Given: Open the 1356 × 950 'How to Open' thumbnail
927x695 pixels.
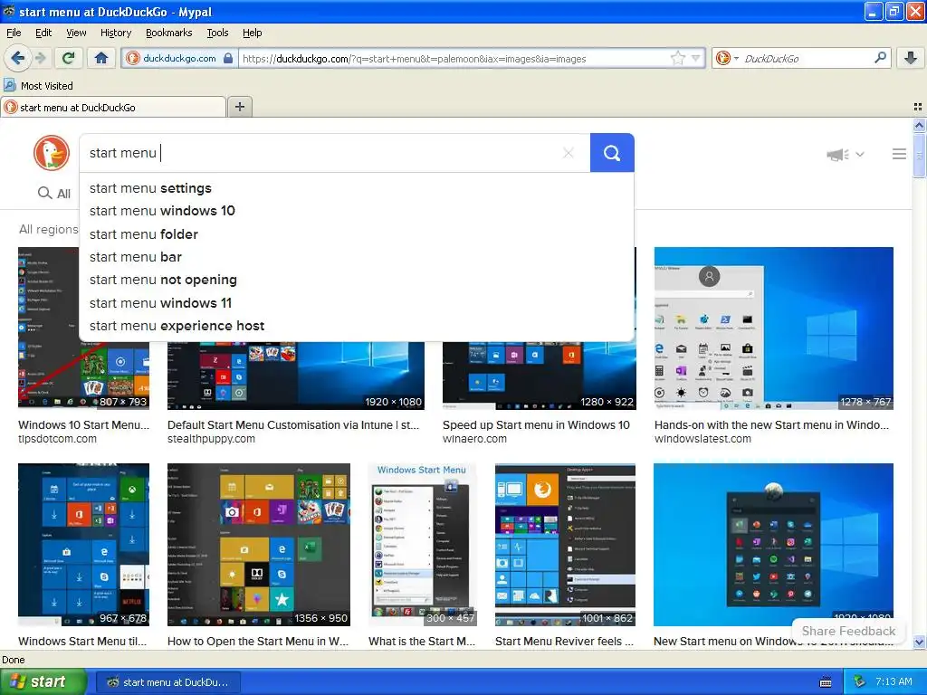Looking at the screenshot, I should click(x=258, y=544).
